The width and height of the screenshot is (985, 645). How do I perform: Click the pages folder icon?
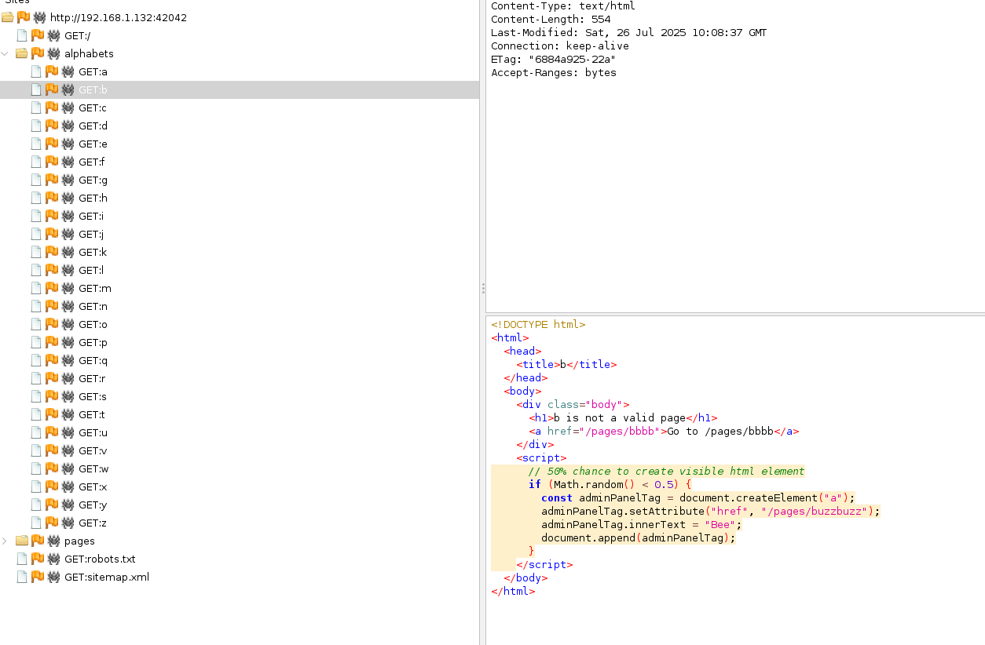22,541
